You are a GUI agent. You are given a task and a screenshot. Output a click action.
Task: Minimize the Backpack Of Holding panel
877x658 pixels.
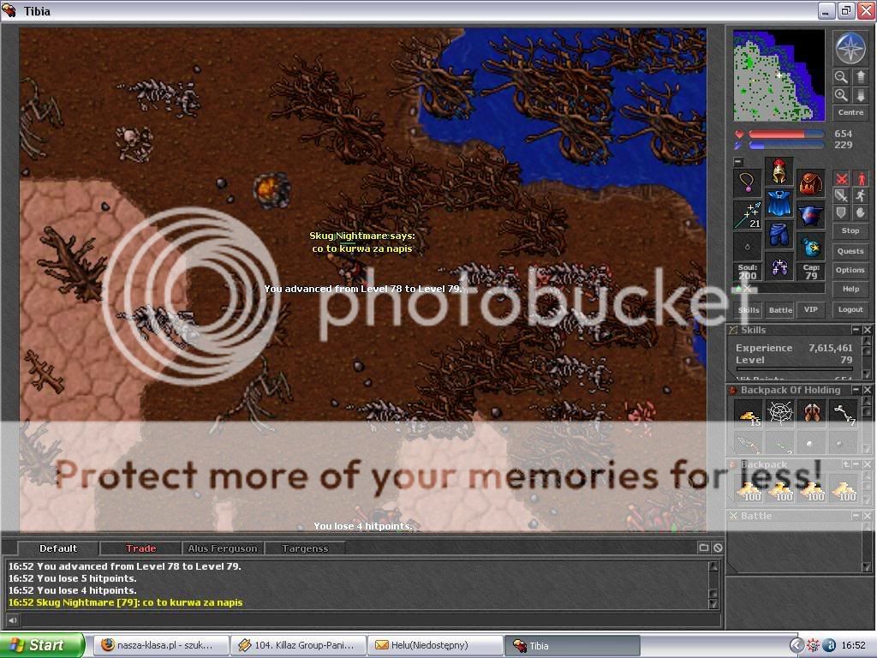856,390
